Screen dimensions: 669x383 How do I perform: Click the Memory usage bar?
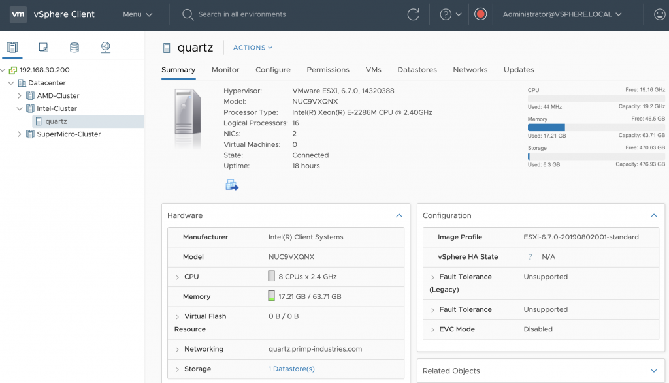click(596, 127)
